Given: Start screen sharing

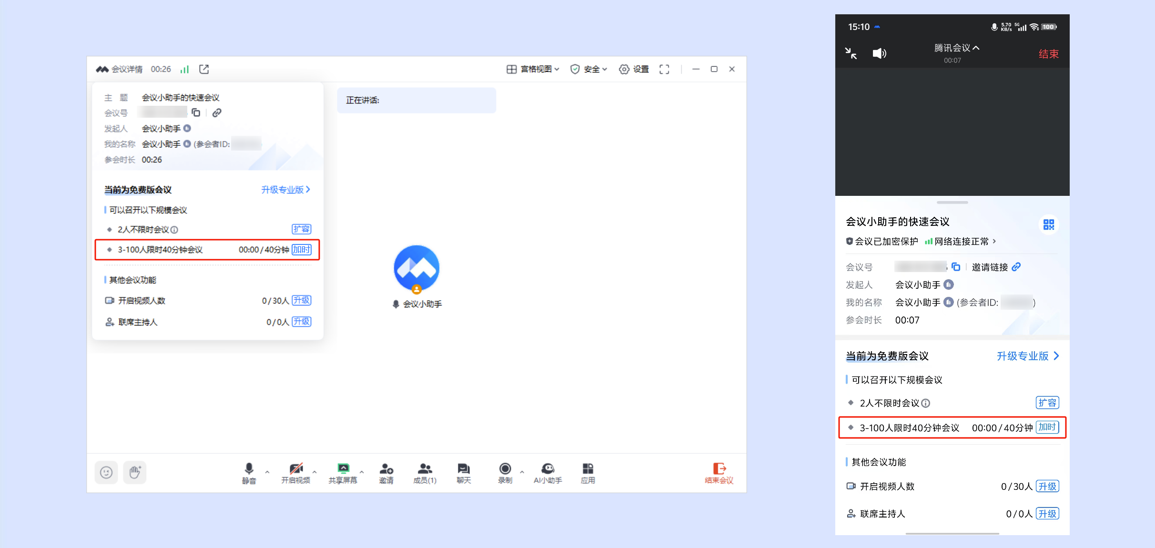Looking at the screenshot, I should click(x=343, y=473).
